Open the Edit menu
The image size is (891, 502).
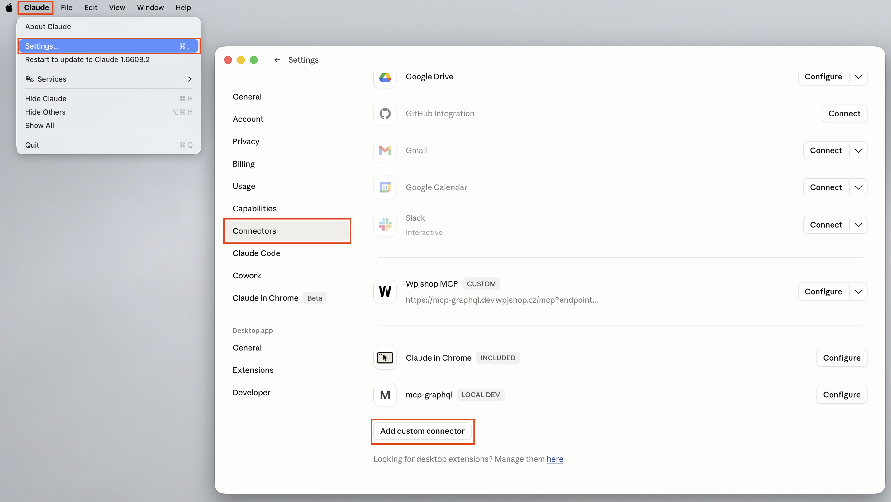tap(91, 7)
